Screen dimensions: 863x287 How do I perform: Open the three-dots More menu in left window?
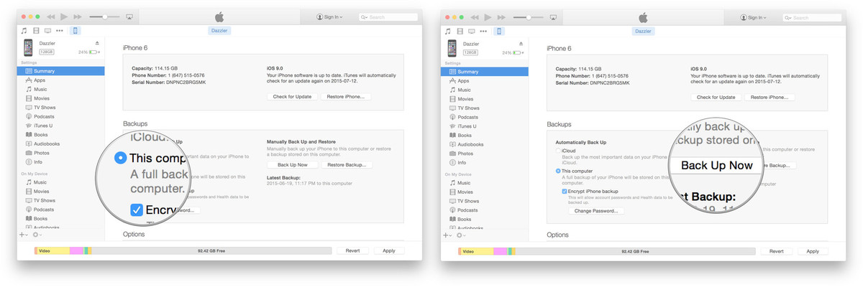pyautogui.click(x=60, y=31)
